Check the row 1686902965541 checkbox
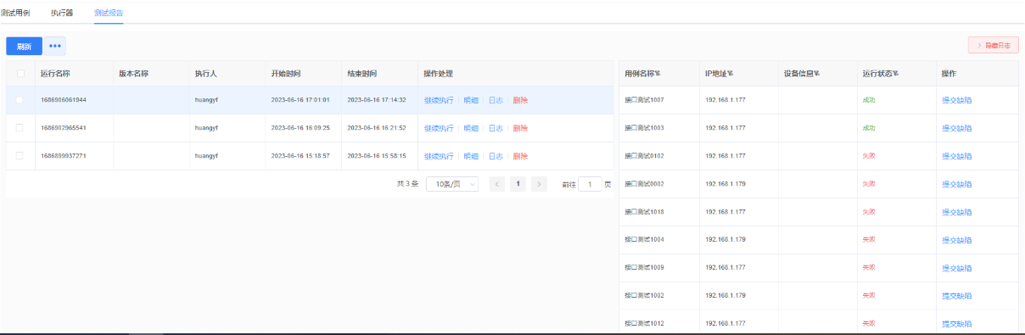The height and width of the screenshot is (335, 1025). (x=20, y=128)
